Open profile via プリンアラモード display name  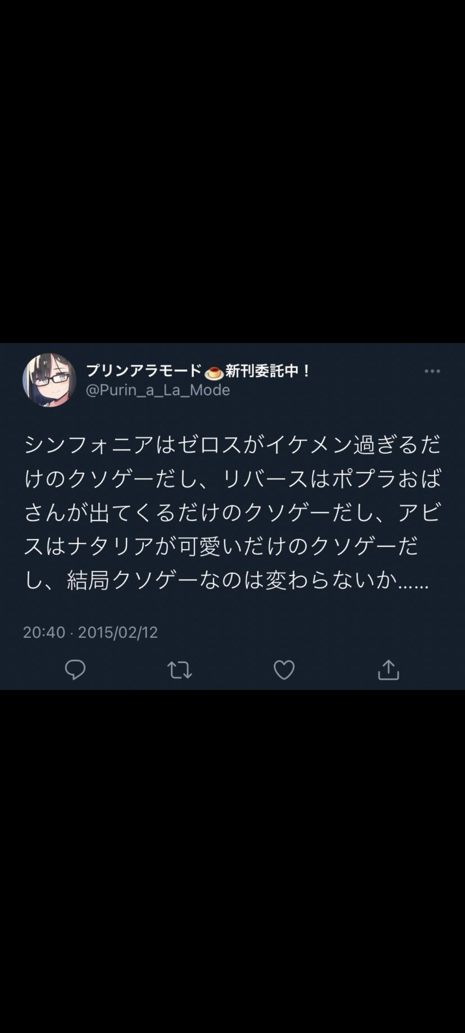[x=144, y=371]
